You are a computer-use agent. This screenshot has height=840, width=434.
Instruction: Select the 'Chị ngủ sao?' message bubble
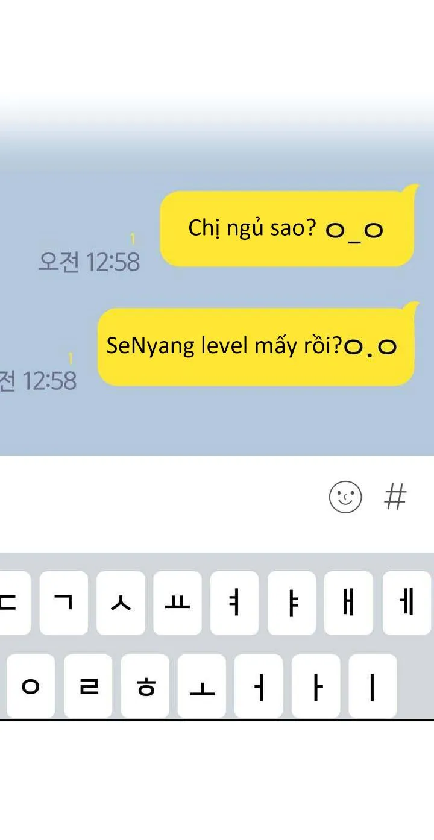[288, 228]
